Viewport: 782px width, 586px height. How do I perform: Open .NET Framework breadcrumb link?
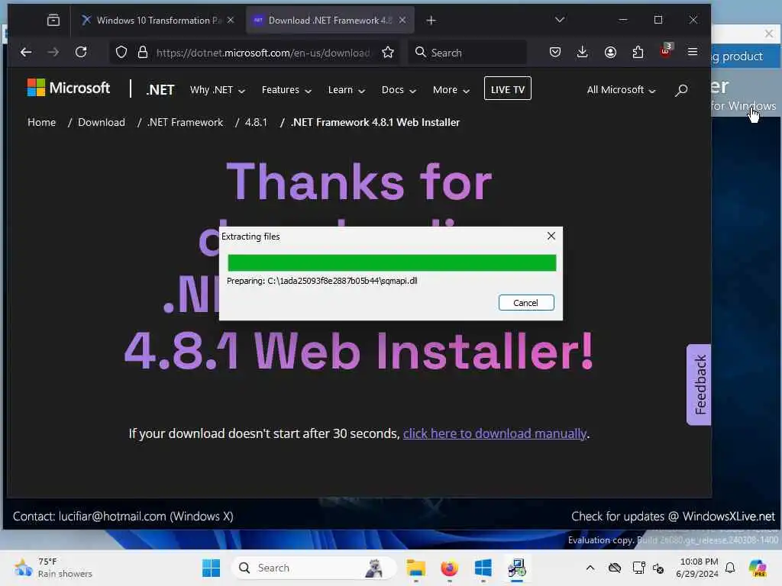(185, 123)
